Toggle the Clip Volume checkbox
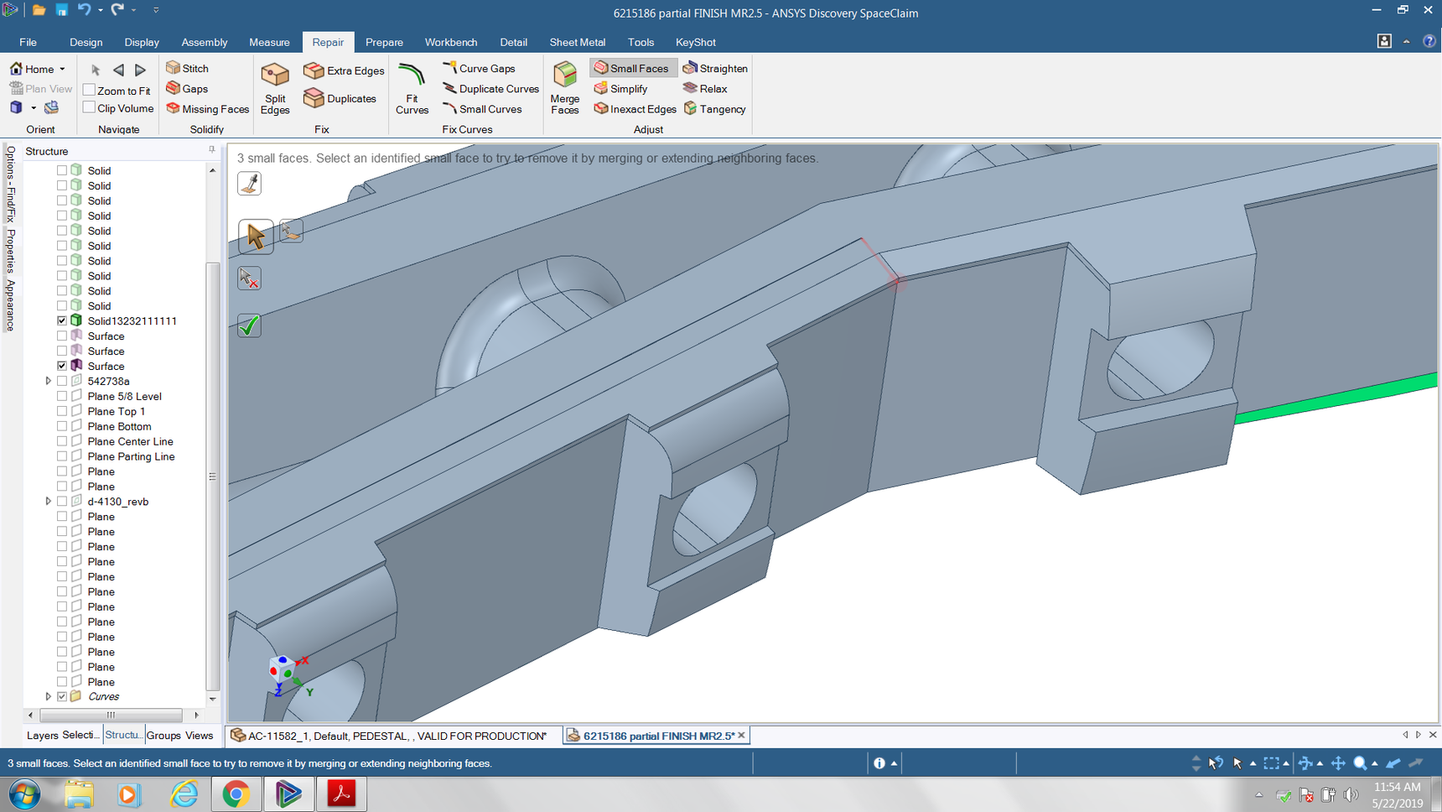Image resolution: width=1442 pixels, height=812 pixels. [x=90, y=107]
